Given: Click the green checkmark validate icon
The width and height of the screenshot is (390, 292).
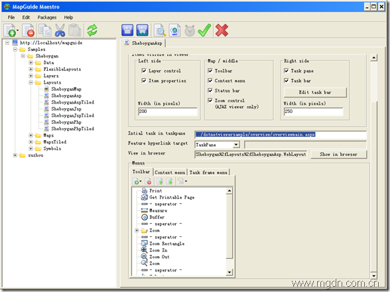Looking at the screenshot, I should point(204,30).
